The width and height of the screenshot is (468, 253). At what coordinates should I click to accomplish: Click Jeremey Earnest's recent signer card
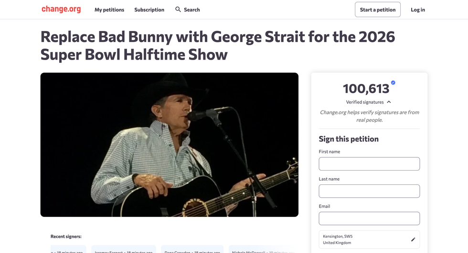pyautogui.click(x=123, y=250)
